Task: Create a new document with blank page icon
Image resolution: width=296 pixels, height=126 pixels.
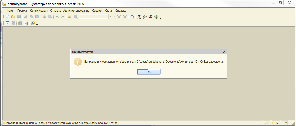Action: coord(7,17)
